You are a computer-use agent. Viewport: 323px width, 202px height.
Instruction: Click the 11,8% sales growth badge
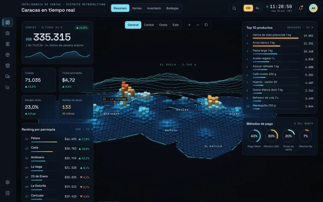point(82,28)
